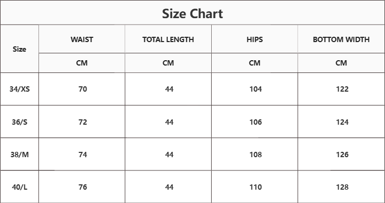Screen dimensions: 385x203
Task: Click bottom width value 122
Action: pos(342,89)
